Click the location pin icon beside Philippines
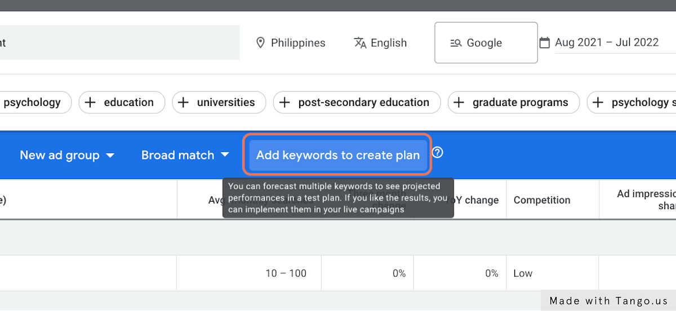Screen dimensions: 676x311 point(260,43)
